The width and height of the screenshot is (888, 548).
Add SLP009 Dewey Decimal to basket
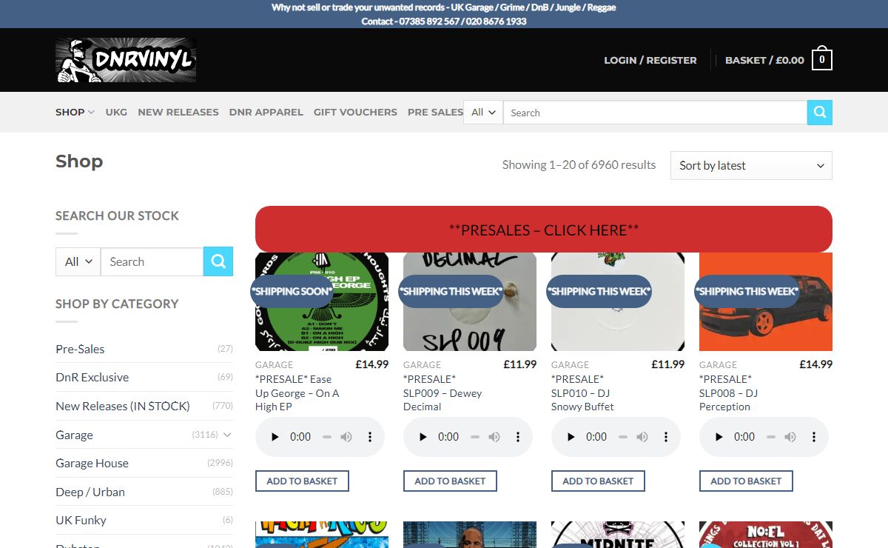(x=450, y=481)
